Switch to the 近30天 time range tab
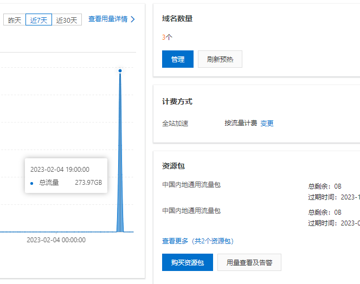Screen dimensions: 360x284 (x=67, y=20)
